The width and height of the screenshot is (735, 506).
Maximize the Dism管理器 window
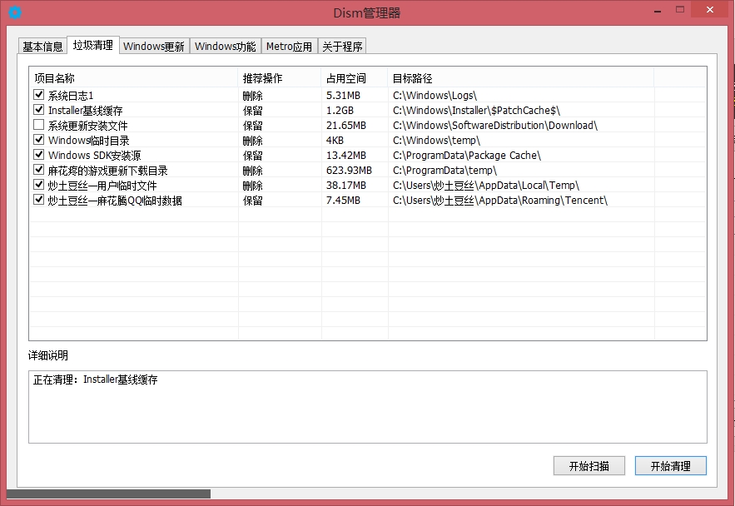click(682, 10)
